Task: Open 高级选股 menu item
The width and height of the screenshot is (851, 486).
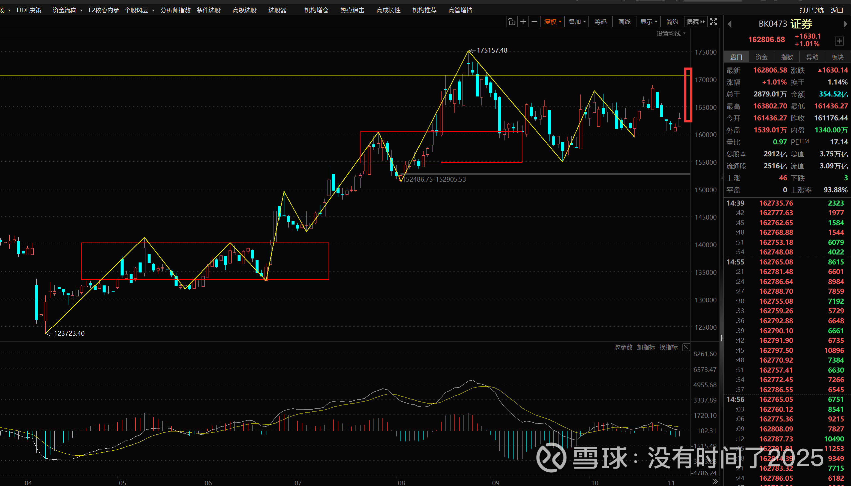Action: [x=244, y=10]
